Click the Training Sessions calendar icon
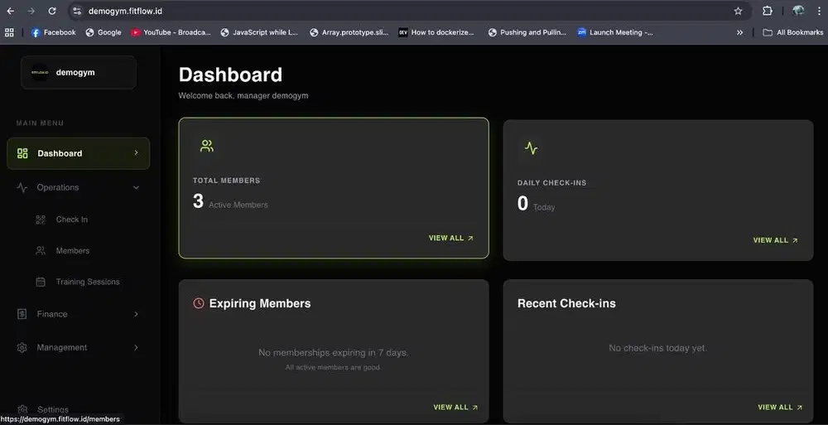The width and height of the screenshot is (828, 425). [41, 282]
